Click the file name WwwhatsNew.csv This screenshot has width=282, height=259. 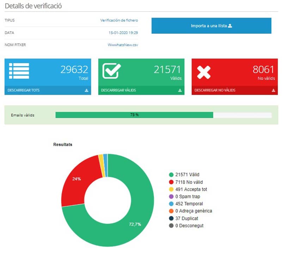pyautogui.click(x=123, y=45)
